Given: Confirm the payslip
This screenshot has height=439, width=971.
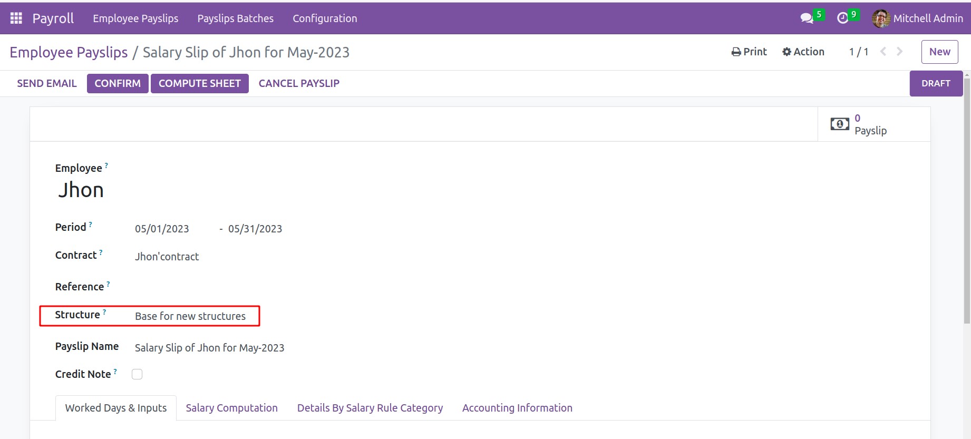Looking at the screenshot, I should click(x=118, y=83).
